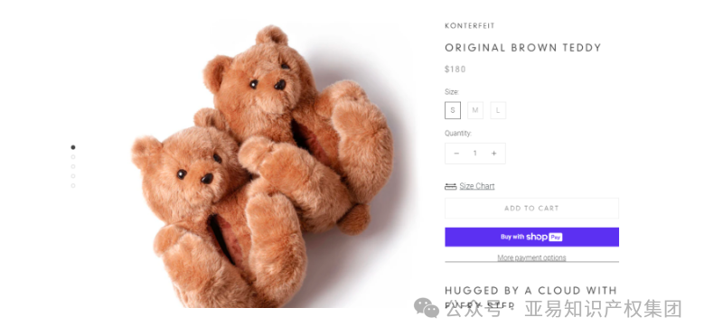Choose size L option

[x=498, y=110]
